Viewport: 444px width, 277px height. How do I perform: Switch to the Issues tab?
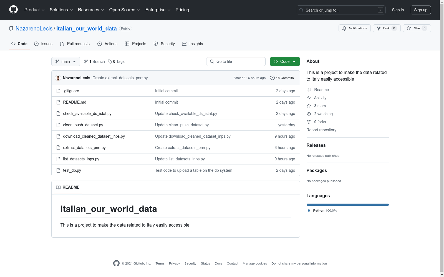[x=43, y=44]
